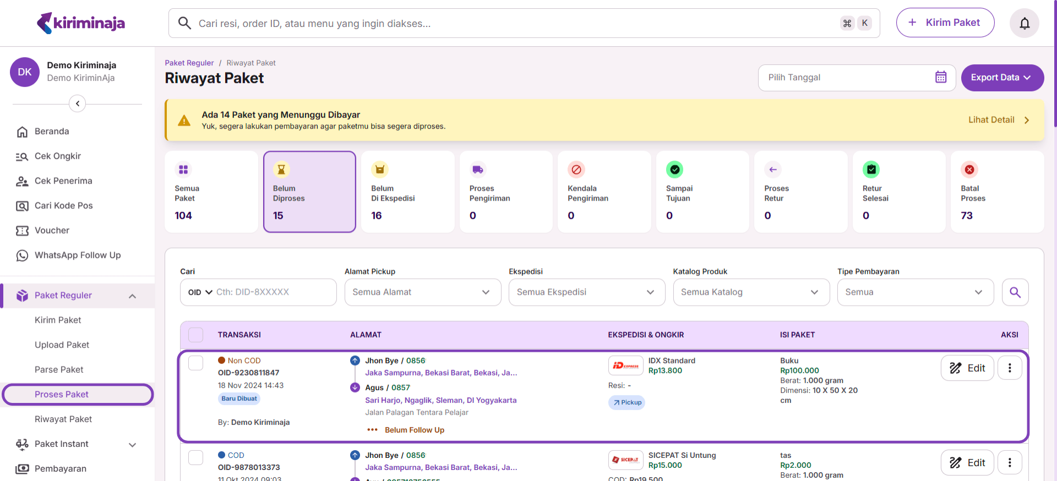Switch to the Batal Proses status card

996,192
